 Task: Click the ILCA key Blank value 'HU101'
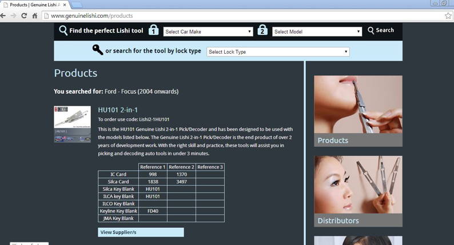(153, 196)
